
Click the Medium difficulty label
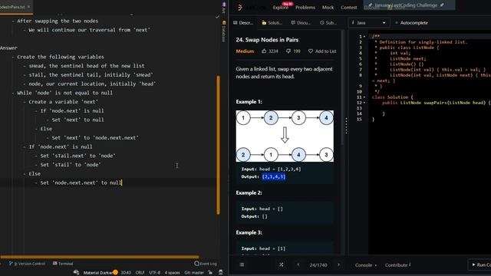pyautogui.click(x=245, y=51)
